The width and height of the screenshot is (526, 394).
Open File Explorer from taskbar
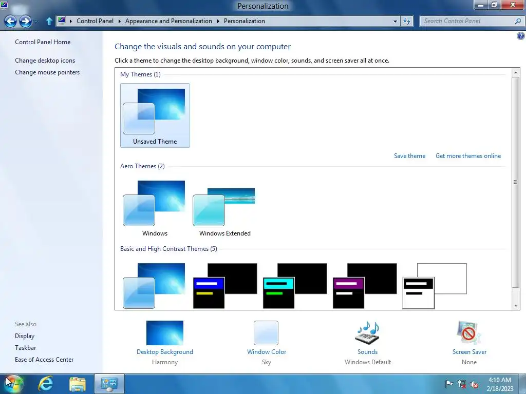[x=78, y=384]
